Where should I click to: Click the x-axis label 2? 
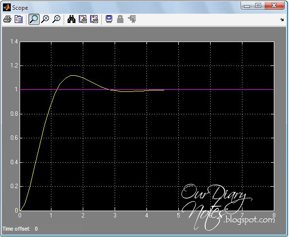tap(83, 215)
